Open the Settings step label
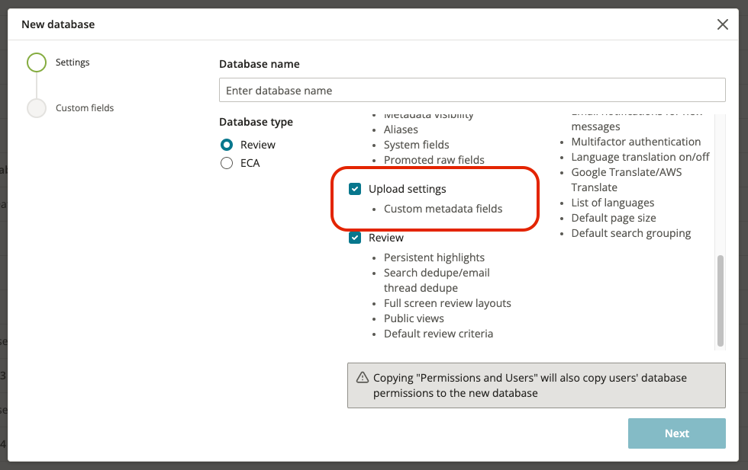Viewport: 748px width, 470px height. [x=73, y=62]
